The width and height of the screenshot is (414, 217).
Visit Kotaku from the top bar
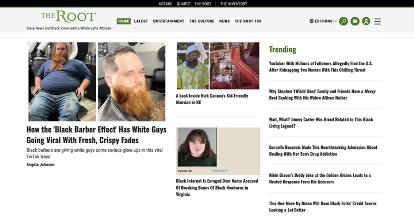(x=165, y=4)
